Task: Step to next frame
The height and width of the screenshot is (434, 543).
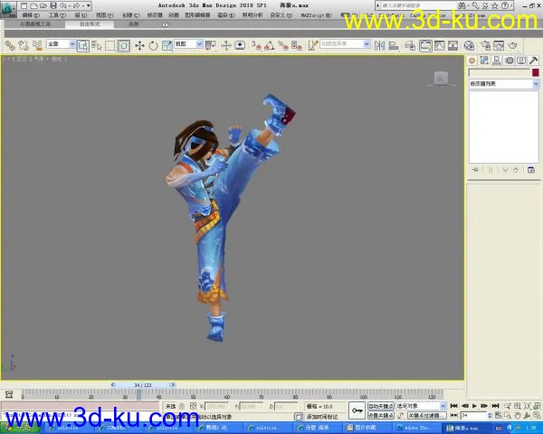Action: [x=484, y=406]
